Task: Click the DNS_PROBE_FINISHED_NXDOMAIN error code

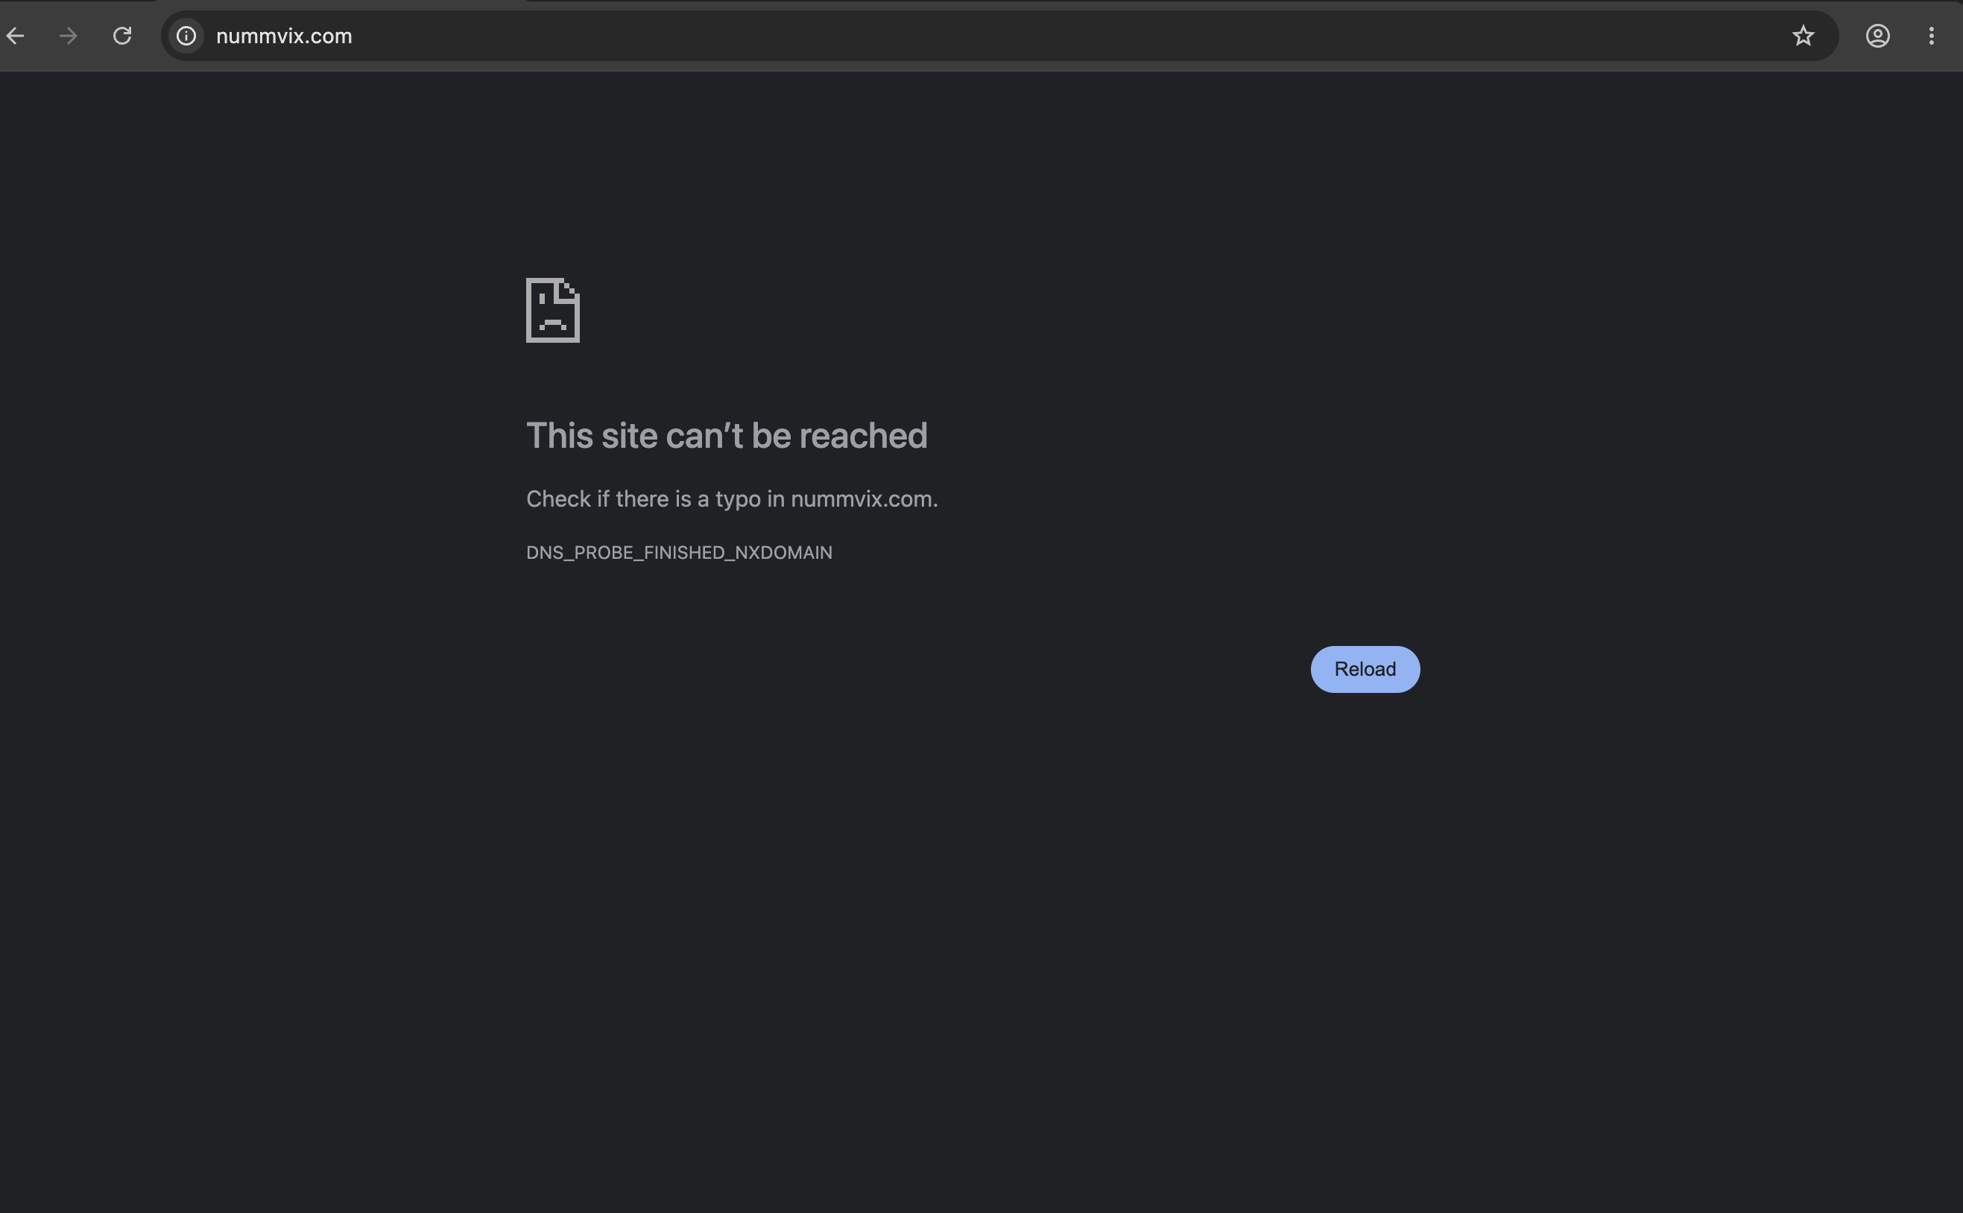Action: pyautogui.click(x=679, y=553)
